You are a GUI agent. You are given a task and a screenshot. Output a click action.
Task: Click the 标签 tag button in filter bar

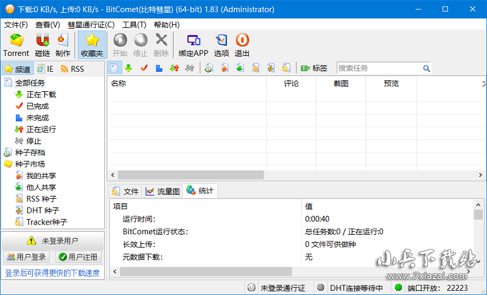tap(314, 68)
